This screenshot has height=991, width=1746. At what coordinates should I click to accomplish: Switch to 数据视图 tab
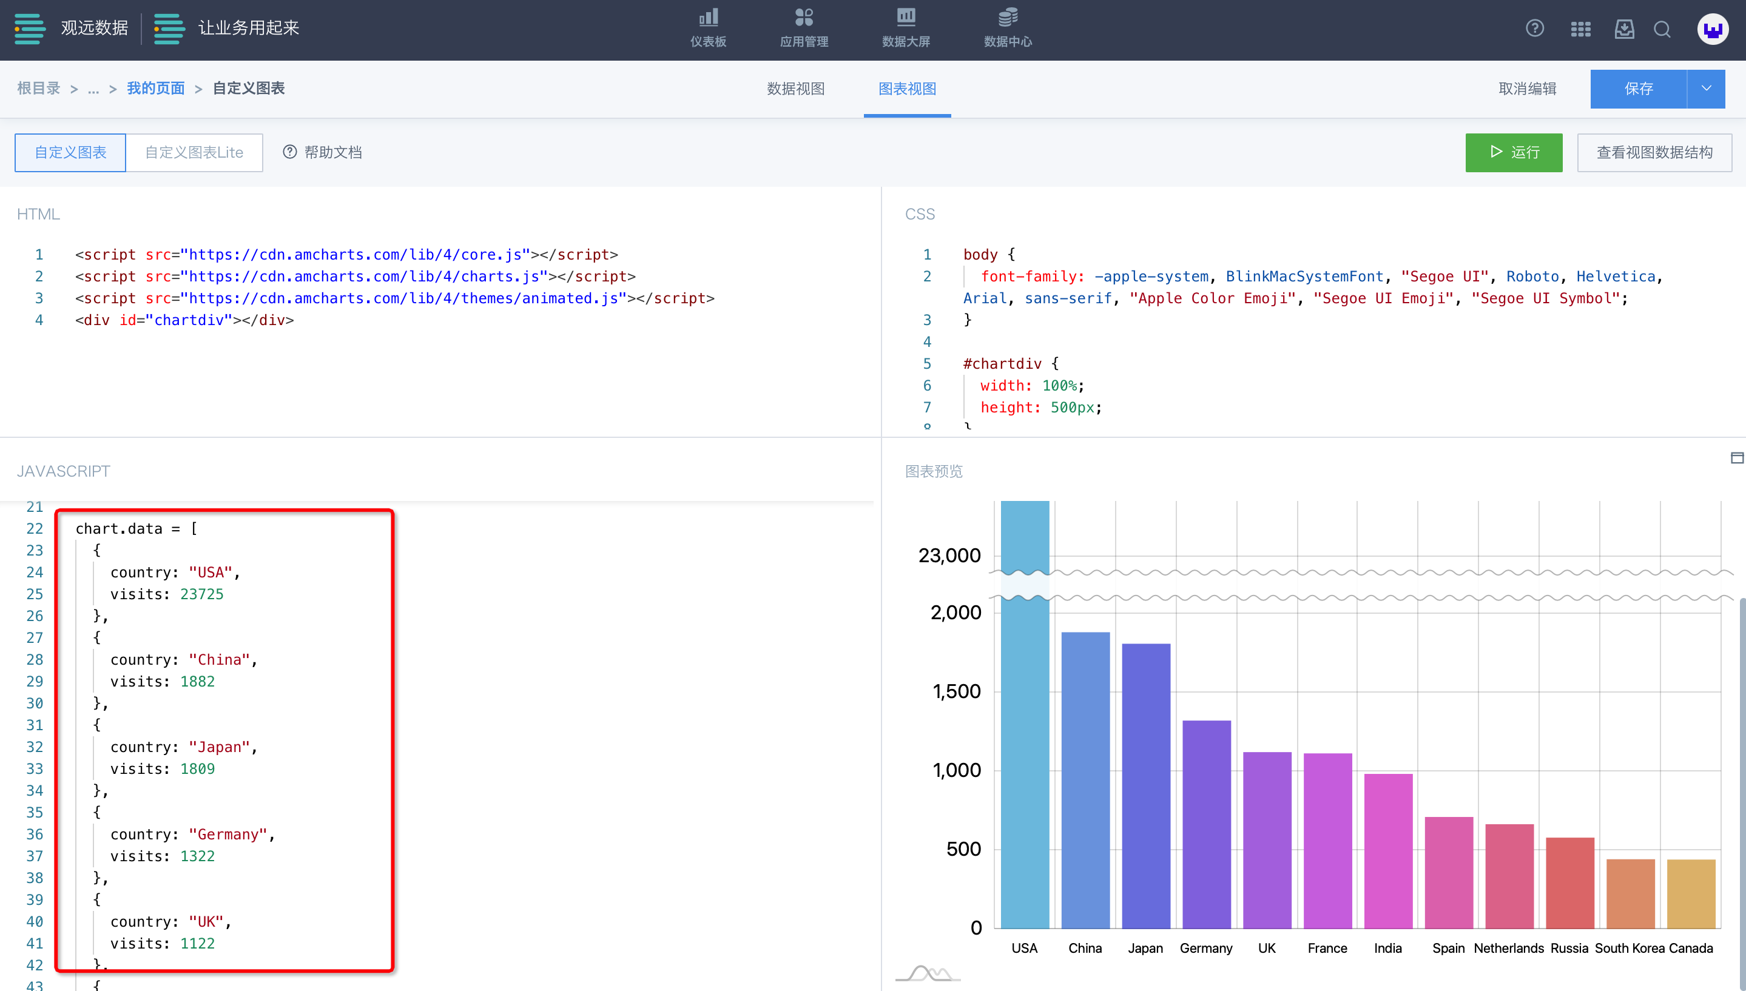tap(796, 89)
